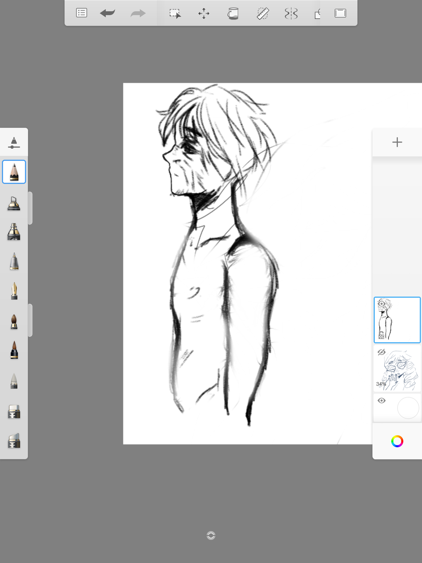Open the main menu list icon
The image size is (422, 563).
pyautogui.click(x=81, y=13)
